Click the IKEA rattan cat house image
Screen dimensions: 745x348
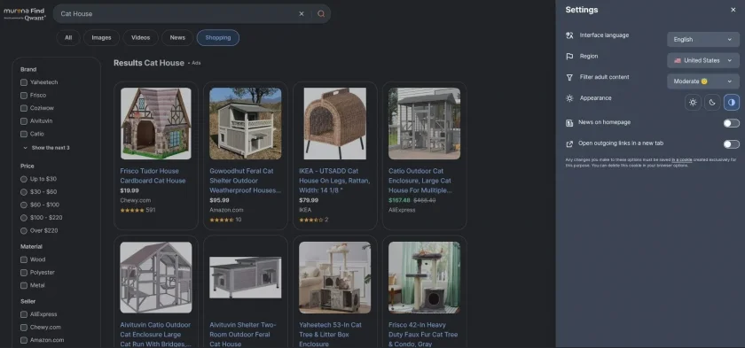335,123
